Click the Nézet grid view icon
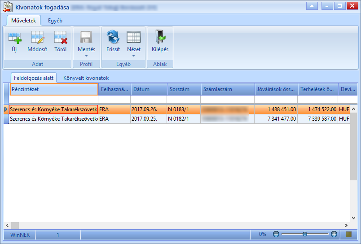Screen dimensions: 361x244 (x=133, y=37)
